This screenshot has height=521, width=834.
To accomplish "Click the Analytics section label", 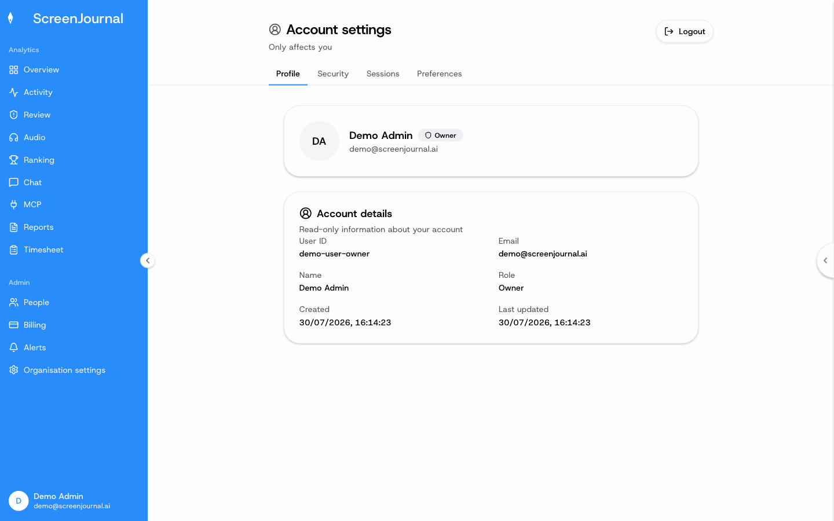I will [24, 50].
